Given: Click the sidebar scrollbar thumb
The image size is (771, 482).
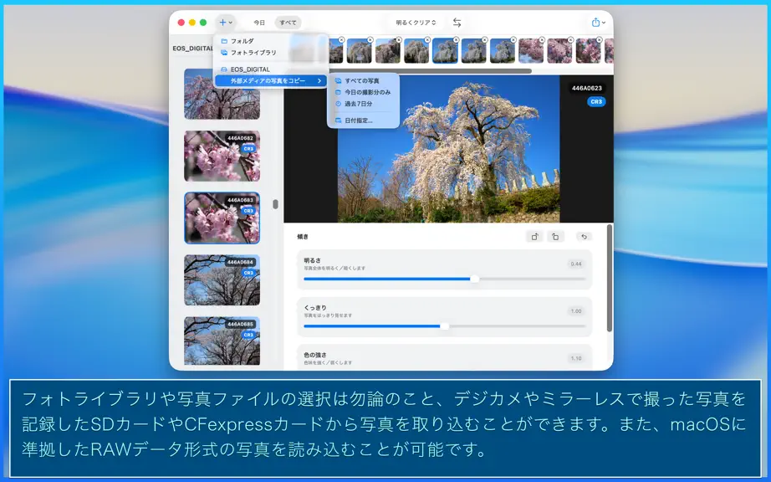Looking at the screenshot, I should tap(275, 204).
